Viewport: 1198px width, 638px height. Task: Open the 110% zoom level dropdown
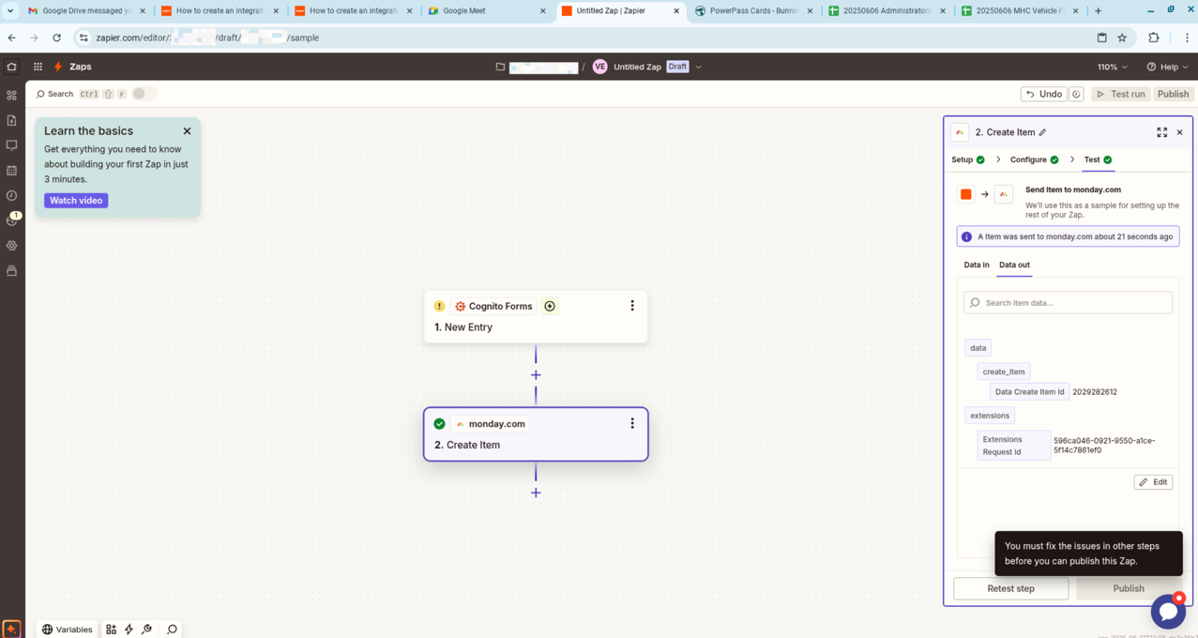[x=1113, y=67]
